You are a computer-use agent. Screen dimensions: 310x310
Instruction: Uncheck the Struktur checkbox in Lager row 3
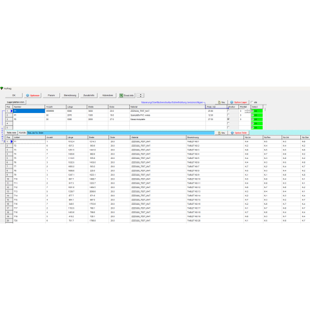pos(229,119)
